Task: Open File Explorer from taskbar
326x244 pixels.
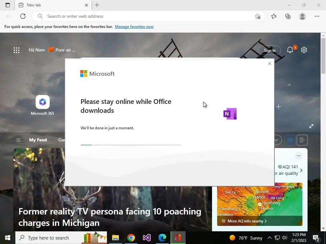Action: 115,238
